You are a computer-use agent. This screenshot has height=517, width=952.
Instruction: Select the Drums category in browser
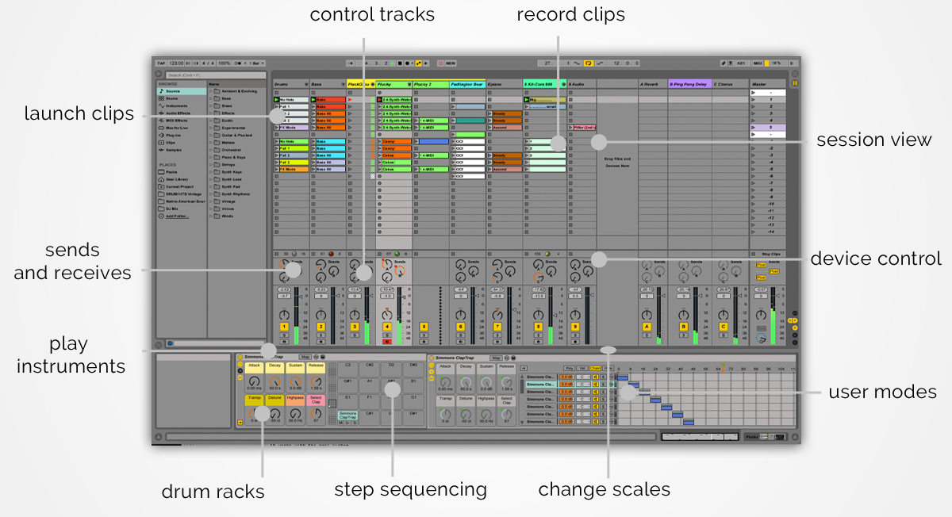coord(172,98)
